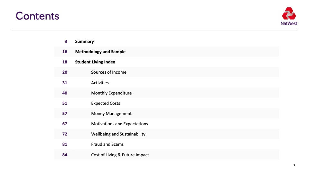Jump to Sources of Income
Screen dimensions: 309x173
[108, 72]
